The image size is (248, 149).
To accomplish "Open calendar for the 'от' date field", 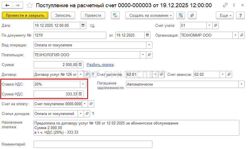I will pyautogui.click(x=147, y=35).
